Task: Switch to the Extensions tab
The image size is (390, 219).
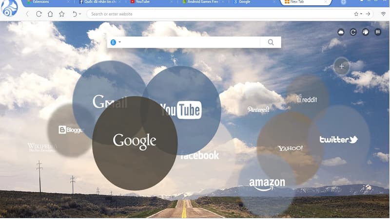Action: (x=48, y=2)
